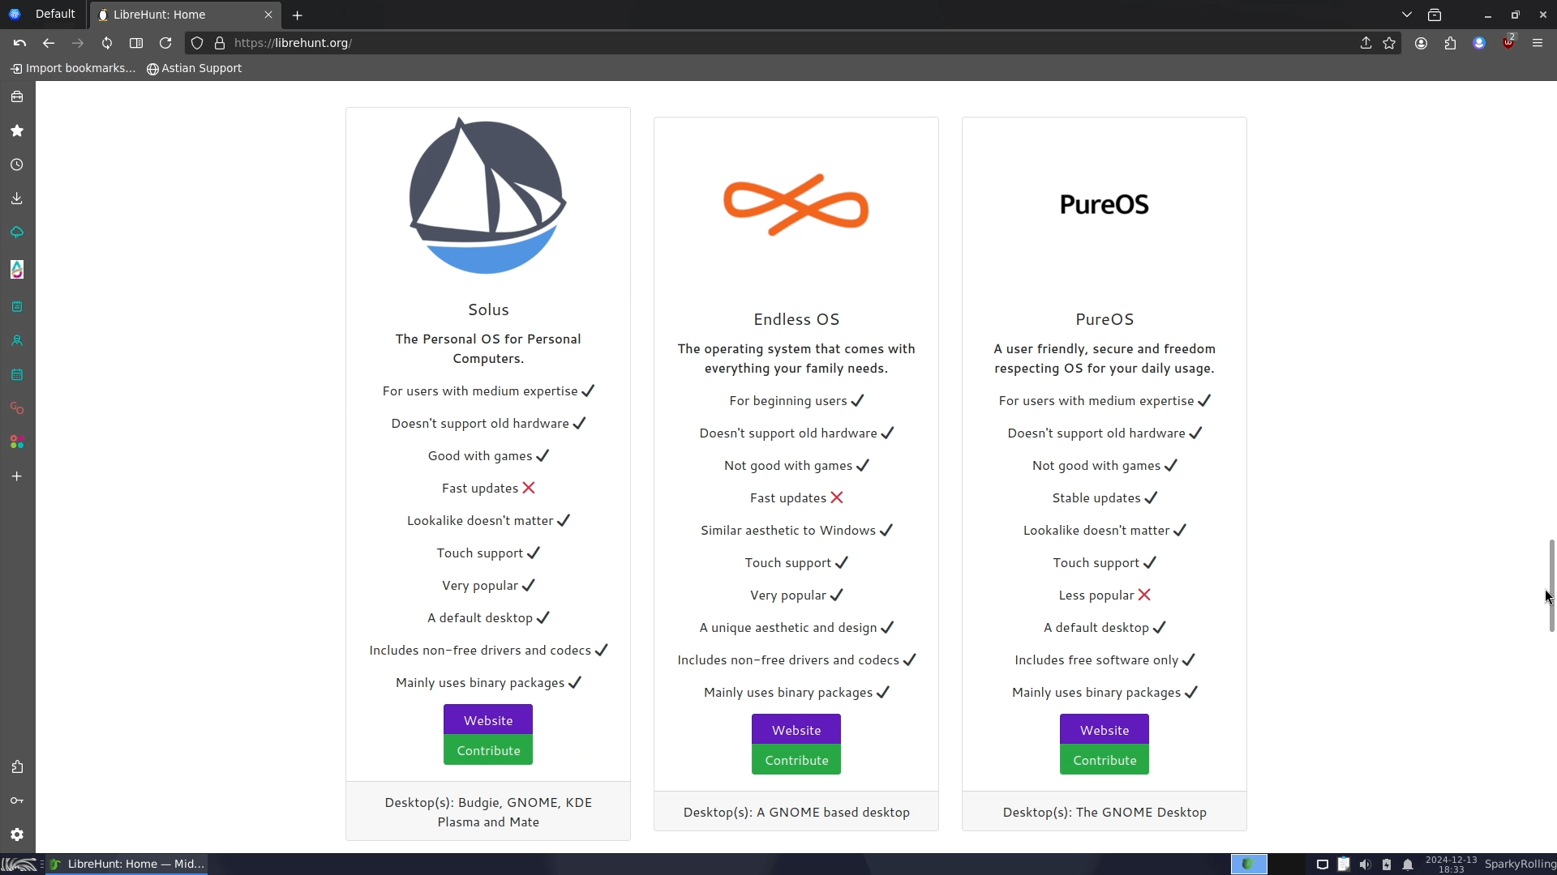Click the share page icon in the address bar

pos(1366,43)
